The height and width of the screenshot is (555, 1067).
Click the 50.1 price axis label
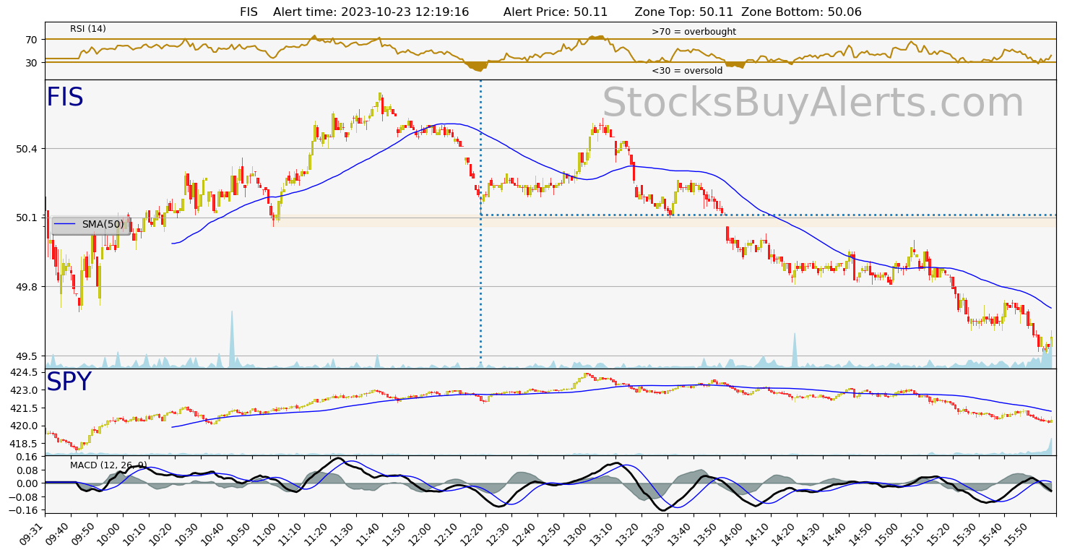click(26, 218)
